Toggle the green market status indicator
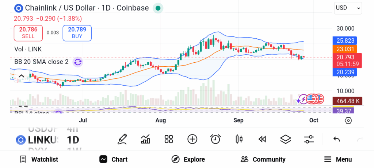Image resolution: width=374 pixels, height=168 pixels. pos(157,8)
